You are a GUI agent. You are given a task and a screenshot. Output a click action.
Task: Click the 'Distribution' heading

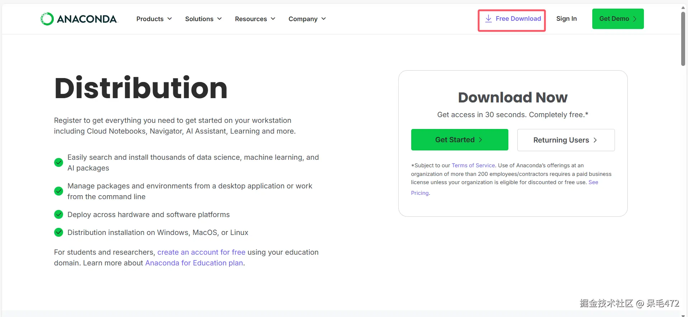141,88
